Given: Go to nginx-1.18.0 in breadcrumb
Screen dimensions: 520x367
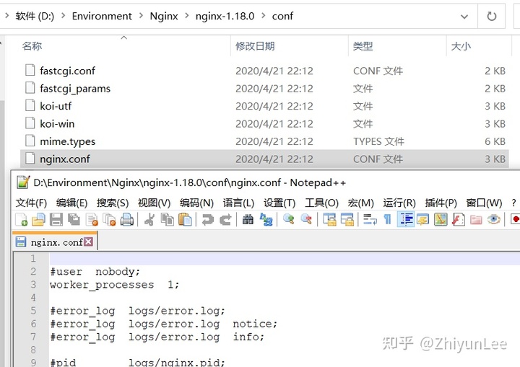Looking at the screenshot, I should click(x=225, y=16).
